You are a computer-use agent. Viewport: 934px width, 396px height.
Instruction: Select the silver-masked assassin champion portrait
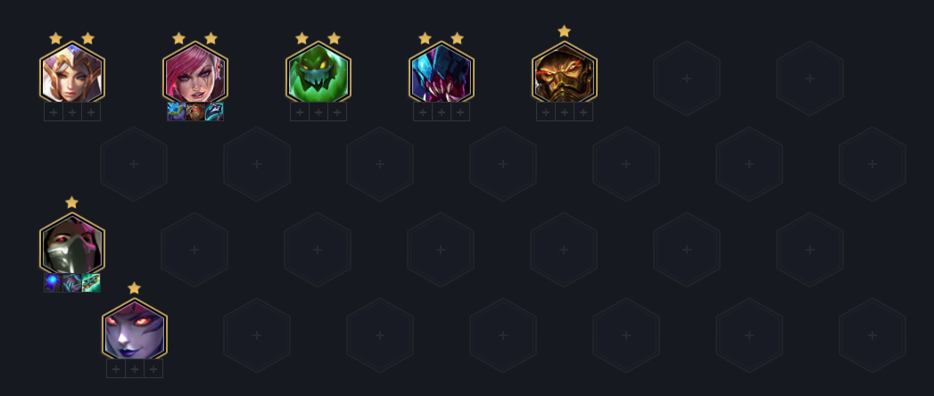coord(72,244)
